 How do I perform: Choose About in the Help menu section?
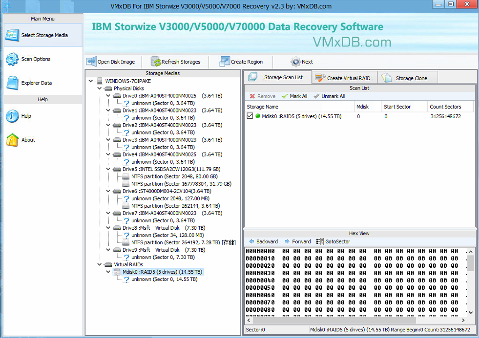click(43, 140)
